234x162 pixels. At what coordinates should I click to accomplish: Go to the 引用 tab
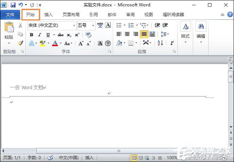point(94,15)
